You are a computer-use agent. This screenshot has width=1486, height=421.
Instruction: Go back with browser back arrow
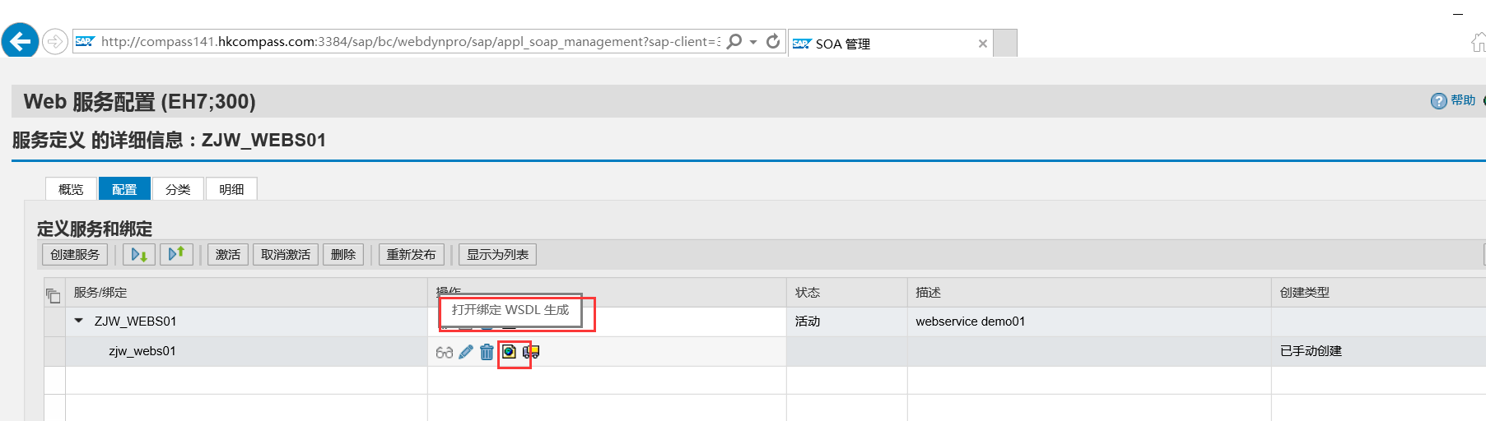pyautogui.click(x=21, y=40)
